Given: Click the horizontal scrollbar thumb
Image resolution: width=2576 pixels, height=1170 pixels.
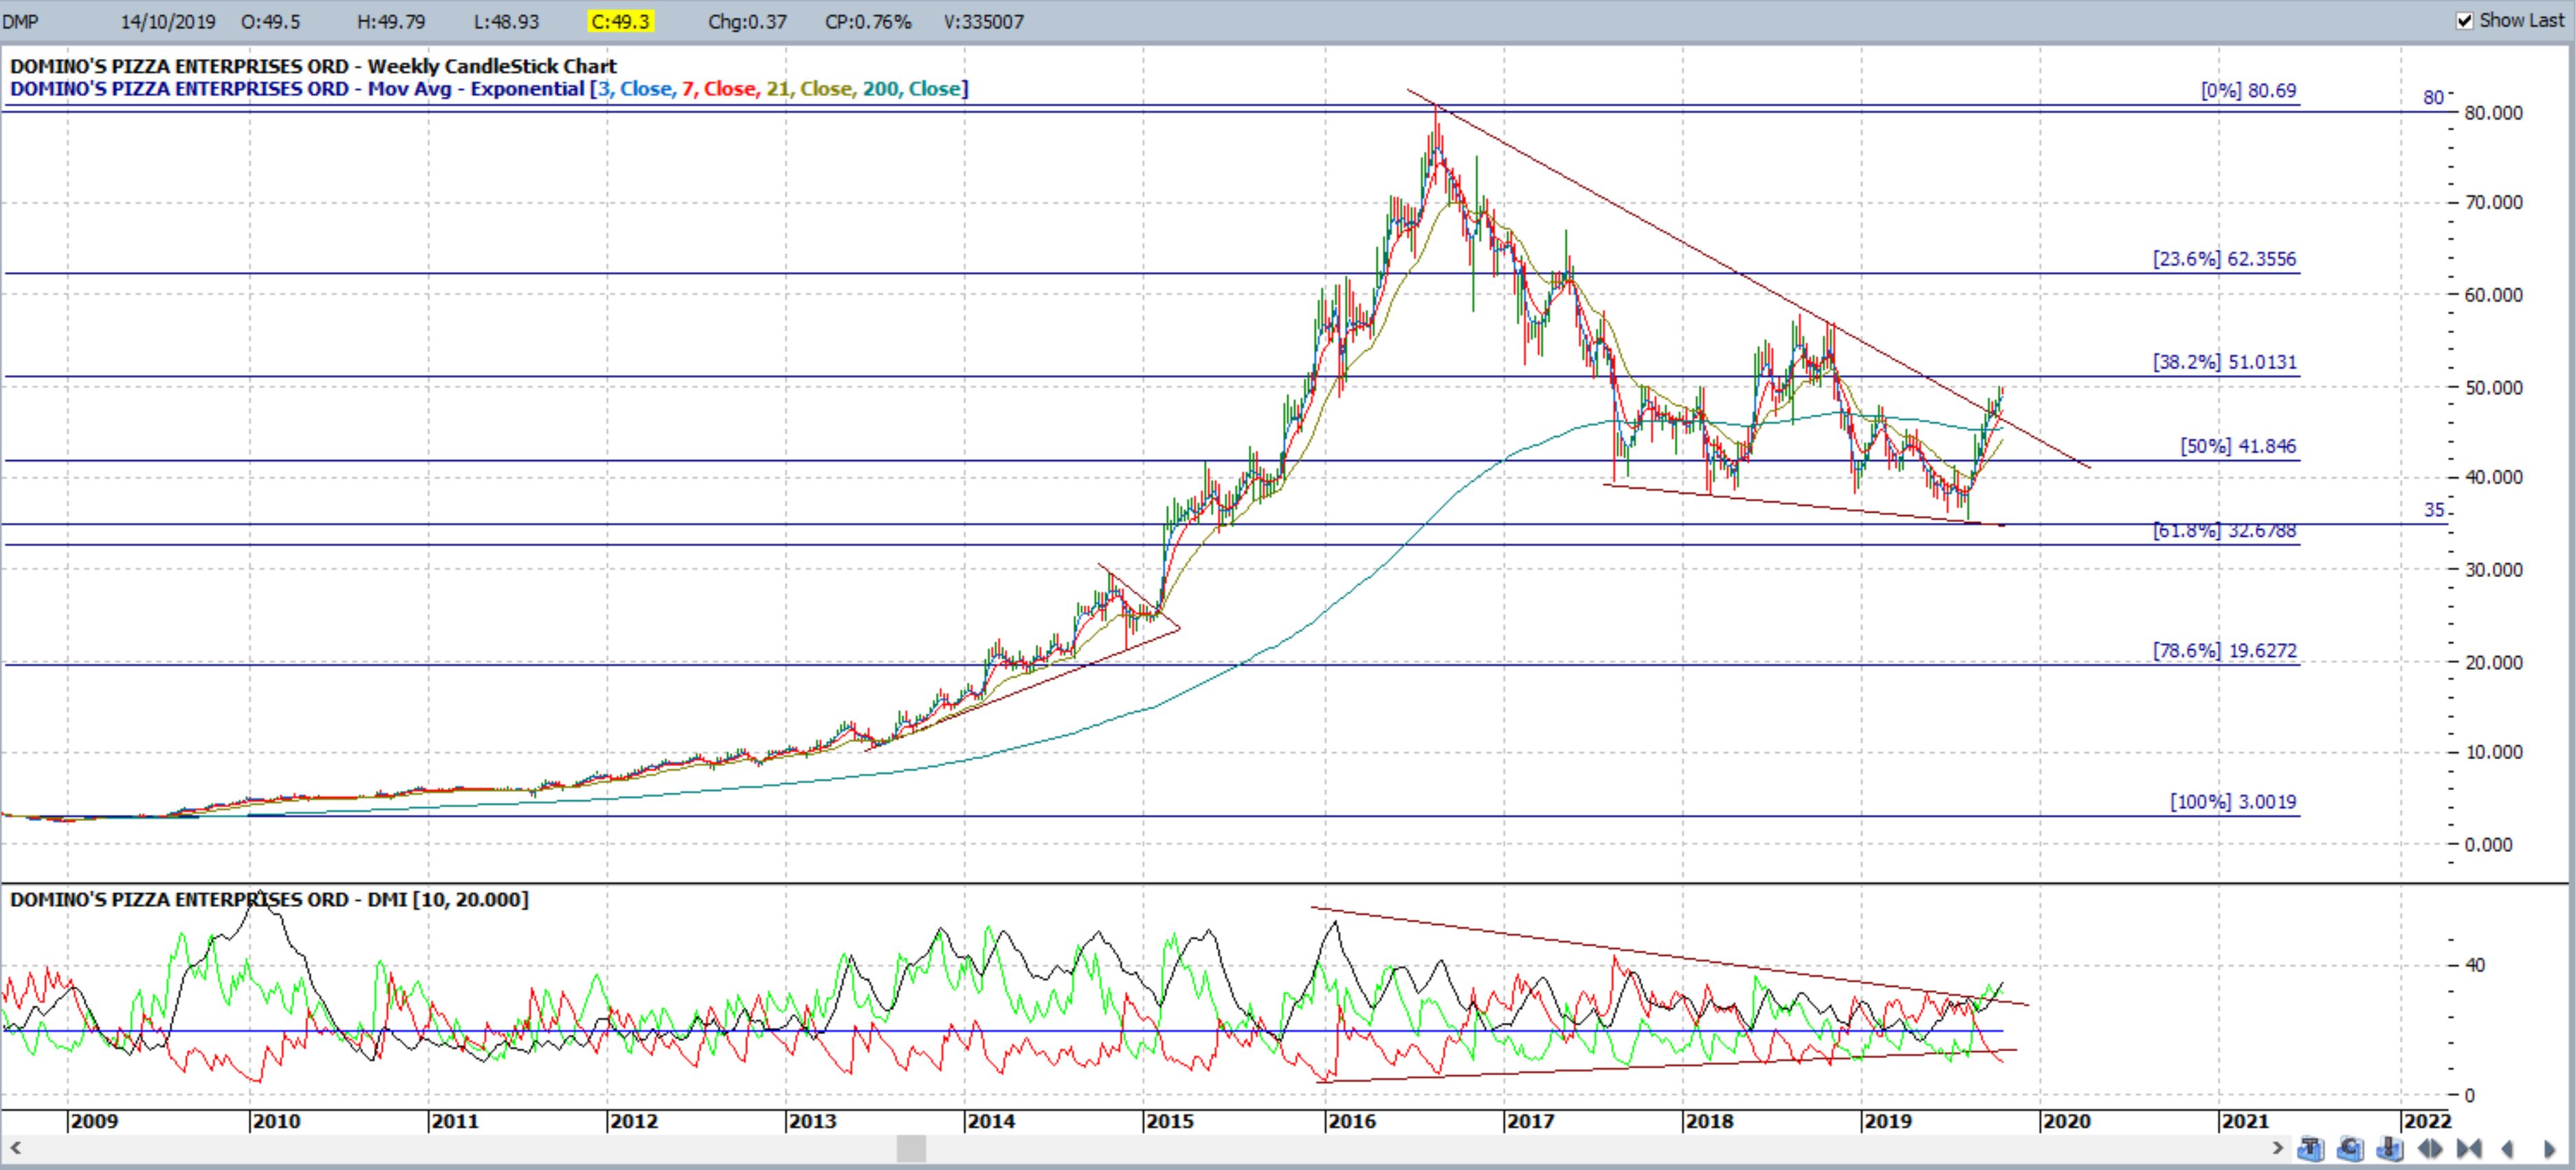Looking at the screenshot, I should tap(911, 1148).
